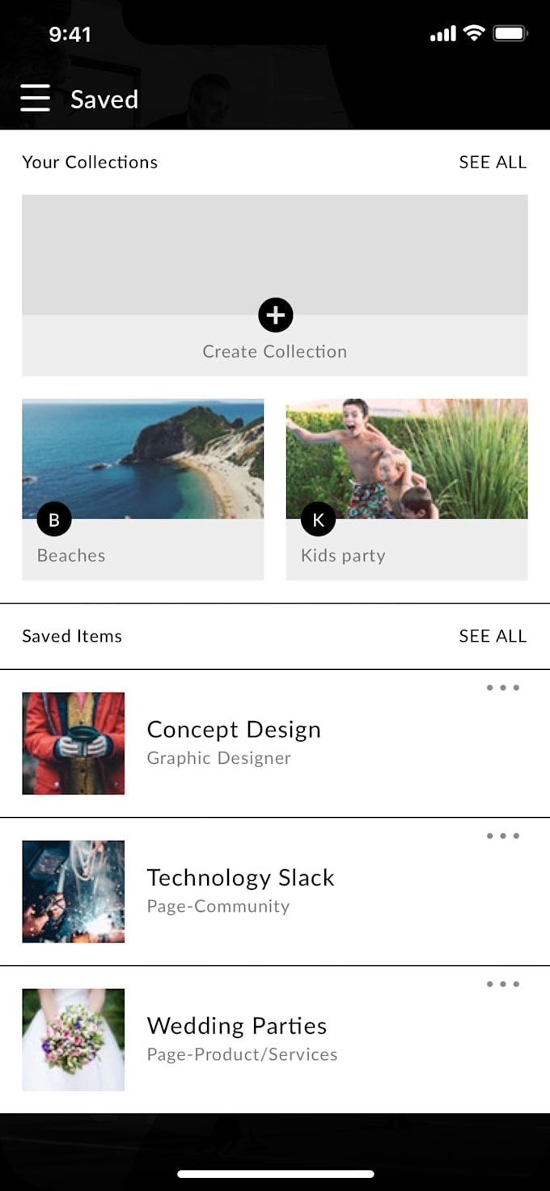Select the Wedding Parties bouquet thumbnail
The width and height of the screenshot is (550, 1191).
[74, 1040]
